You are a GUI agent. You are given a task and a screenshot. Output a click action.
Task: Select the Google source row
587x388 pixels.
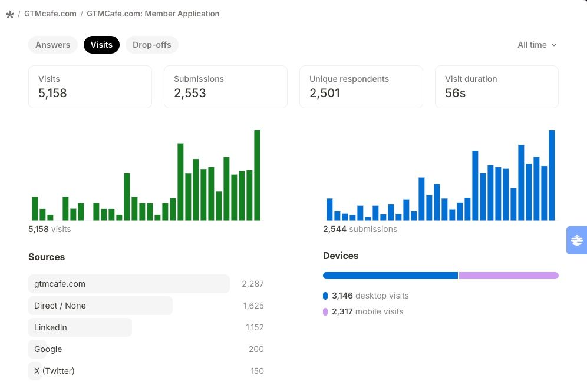(x=146, y=349)
